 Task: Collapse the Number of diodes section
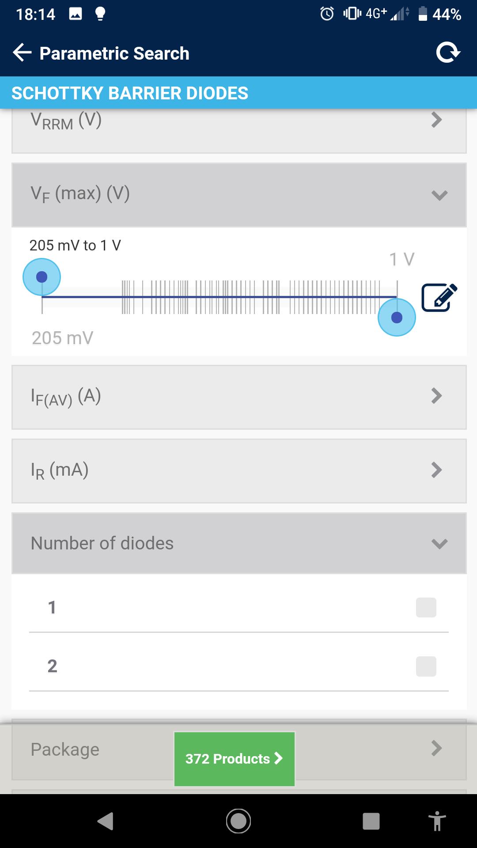[239, 543]
